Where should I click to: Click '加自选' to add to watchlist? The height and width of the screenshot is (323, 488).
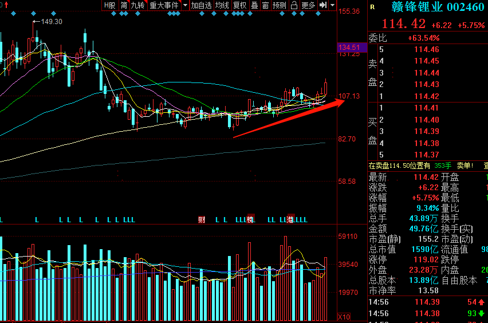click(x=201, y=5)
